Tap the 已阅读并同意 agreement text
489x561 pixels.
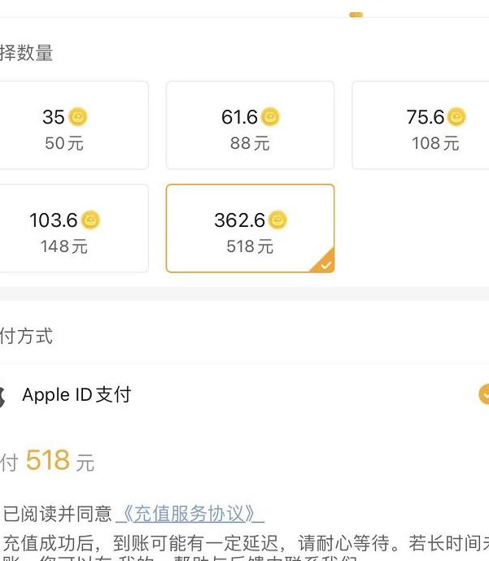[x=57, y=514]
